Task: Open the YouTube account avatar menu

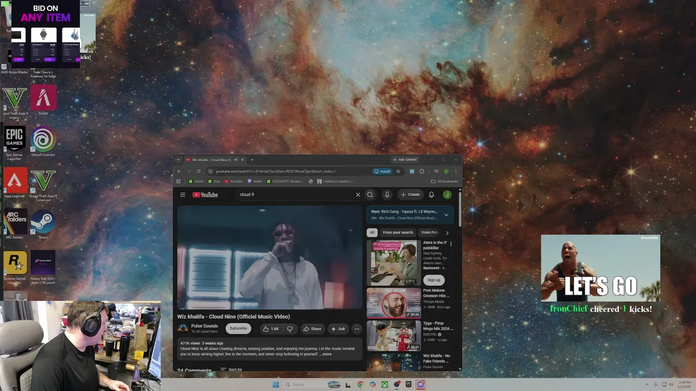Action: [447, 195]
